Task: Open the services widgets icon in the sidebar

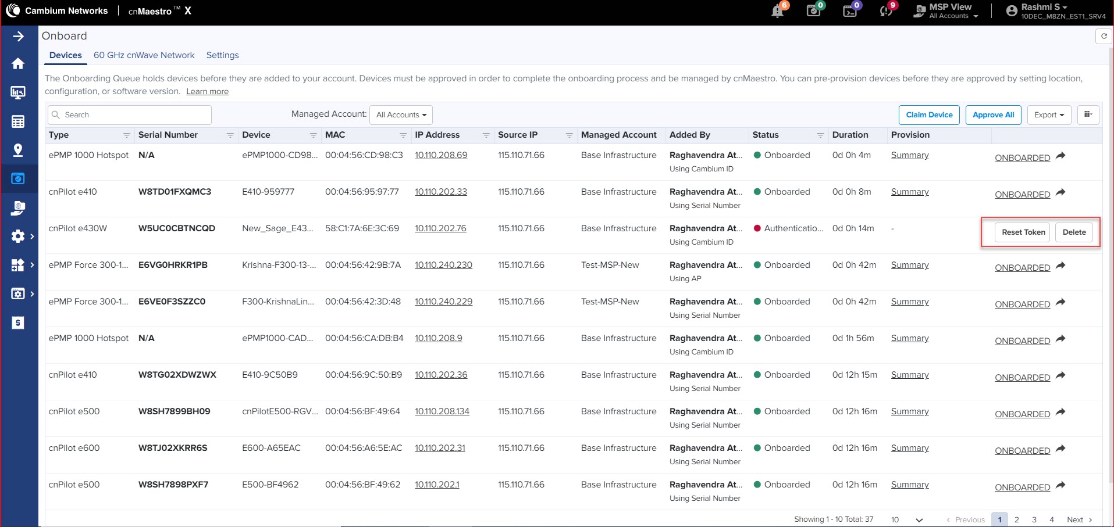Action: point(19,265)
